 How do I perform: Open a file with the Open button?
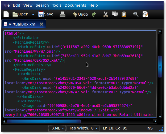point(20,14)
